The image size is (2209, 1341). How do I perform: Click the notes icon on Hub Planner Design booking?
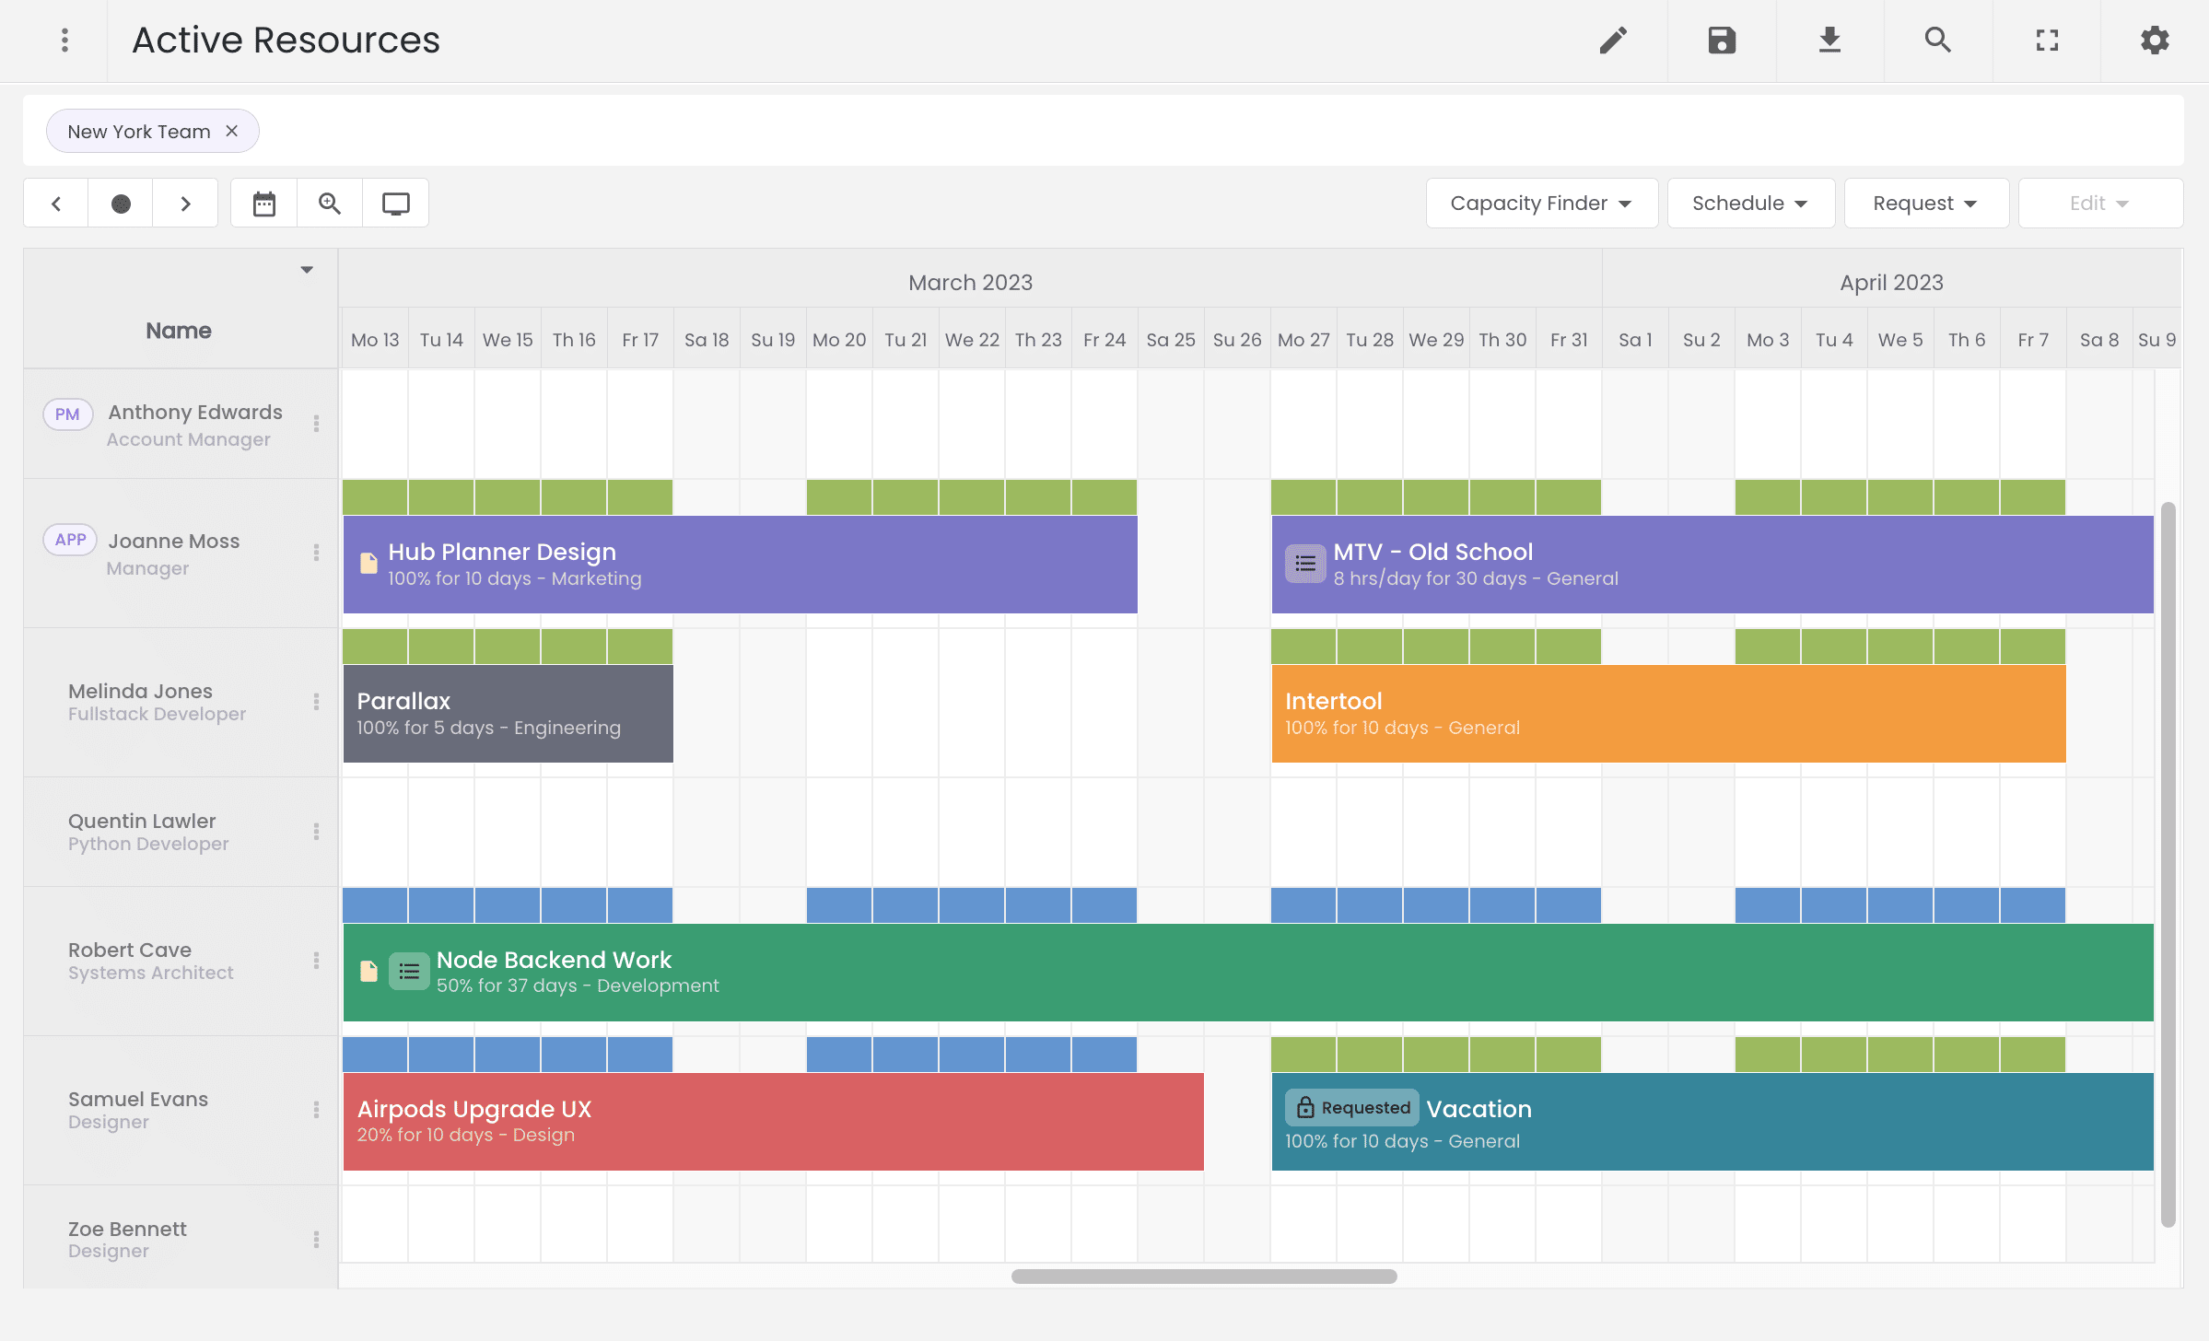coord(368,563)
